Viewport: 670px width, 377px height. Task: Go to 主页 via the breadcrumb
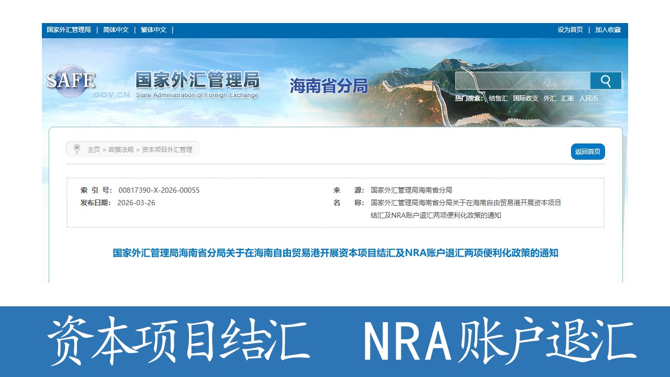tap(94, 150)
